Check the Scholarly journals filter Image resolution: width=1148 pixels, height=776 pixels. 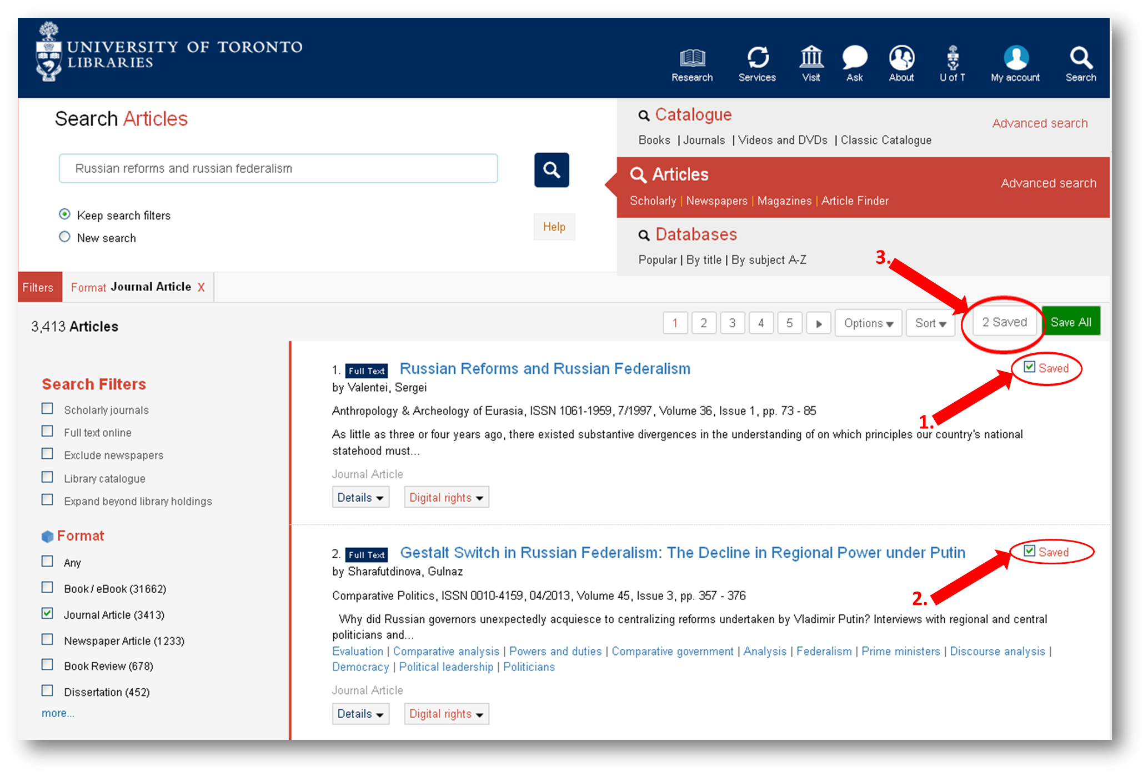(x=48, y=409)
